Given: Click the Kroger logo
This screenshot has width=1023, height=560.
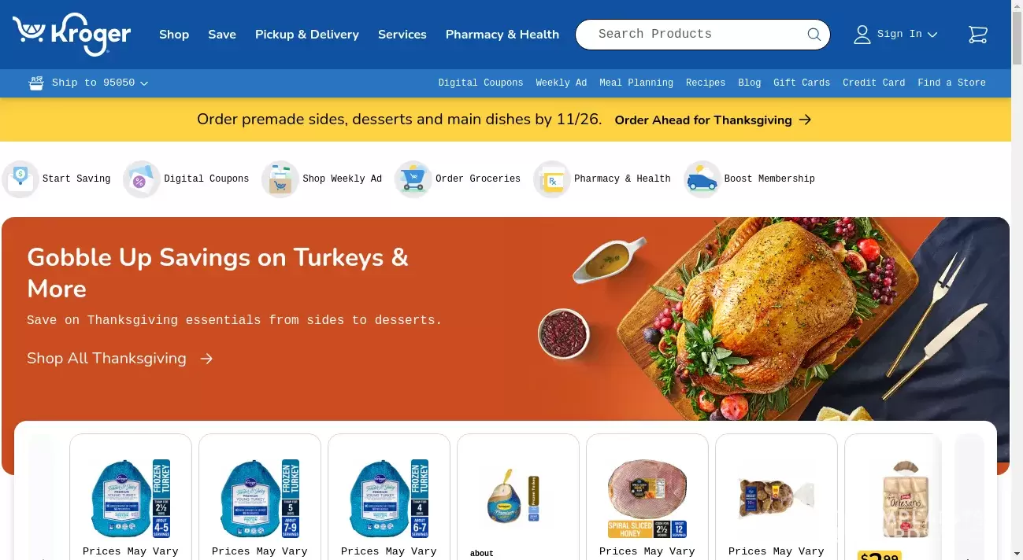Looking at the screenshot, I should point(72,34).
